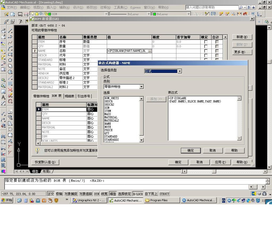Select the Fillet tool

coord(10,147)
